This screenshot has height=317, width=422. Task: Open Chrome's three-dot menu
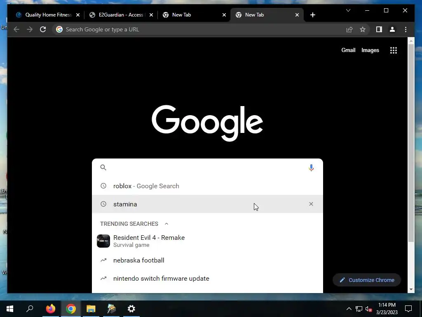[406, 29]
